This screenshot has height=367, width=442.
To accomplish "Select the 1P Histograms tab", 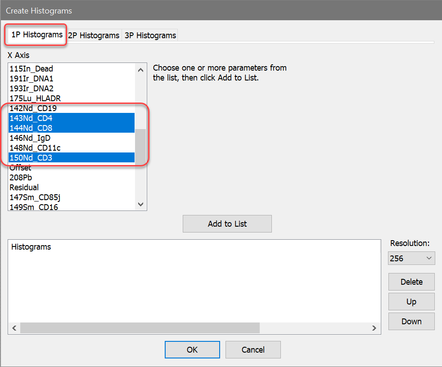I will tap(36, 35).
